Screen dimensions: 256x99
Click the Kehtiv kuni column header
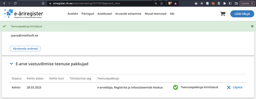pos(57,79)
